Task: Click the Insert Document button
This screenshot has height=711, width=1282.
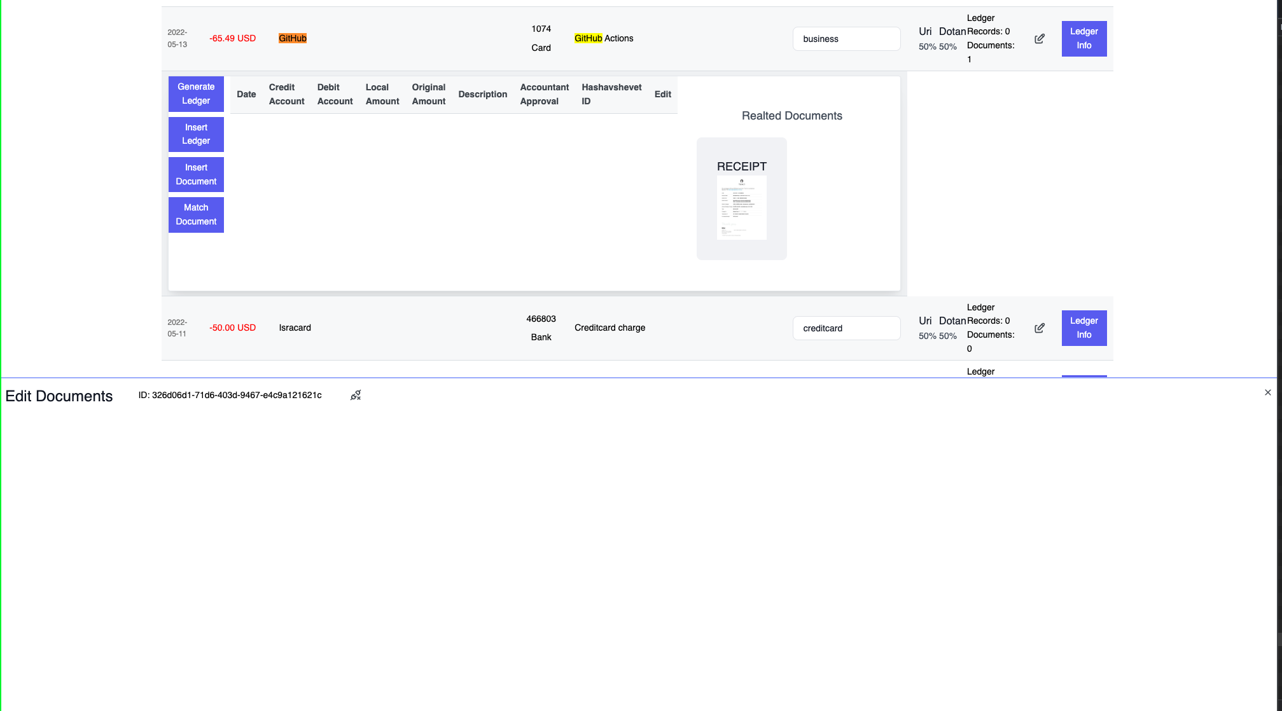Action: (196, 174)
